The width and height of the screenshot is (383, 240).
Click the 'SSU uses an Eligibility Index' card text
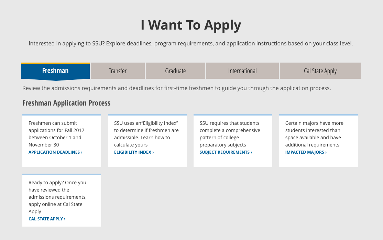point(146,134)
